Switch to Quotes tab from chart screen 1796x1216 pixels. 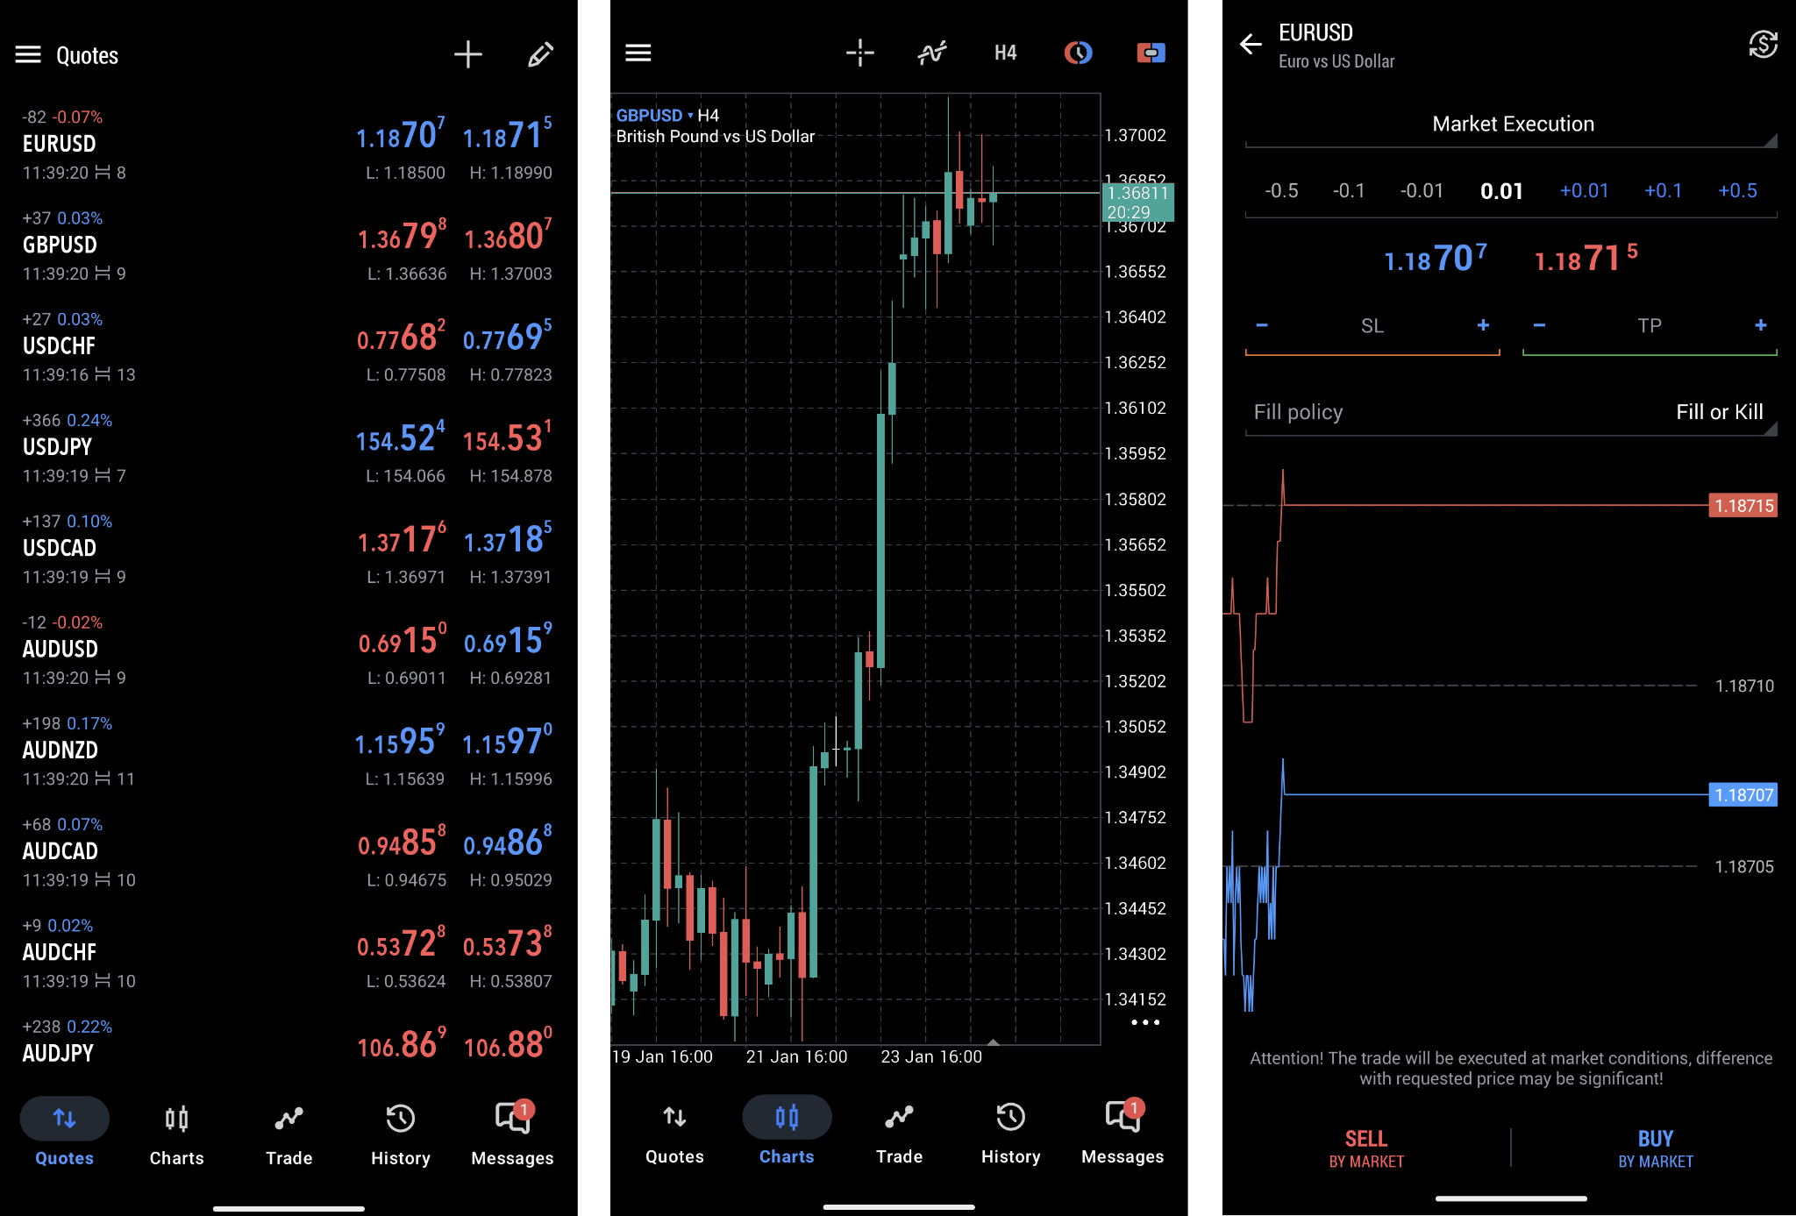(674, 1133)
